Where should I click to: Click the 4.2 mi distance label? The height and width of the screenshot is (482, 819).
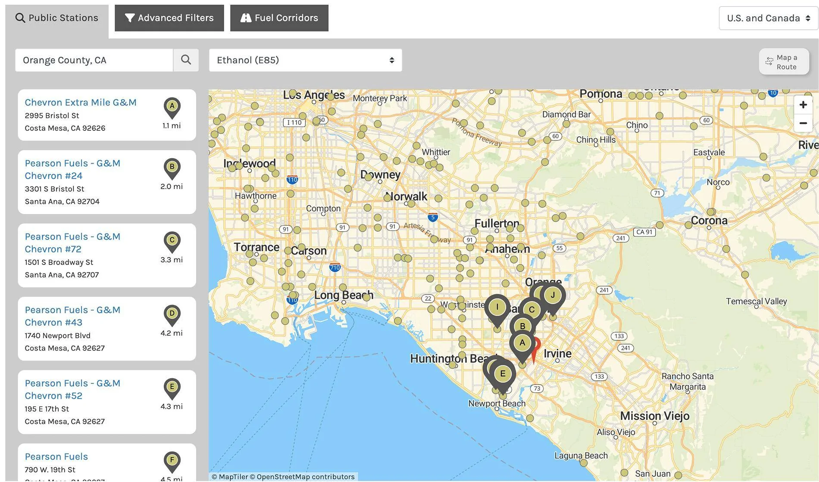172,333
